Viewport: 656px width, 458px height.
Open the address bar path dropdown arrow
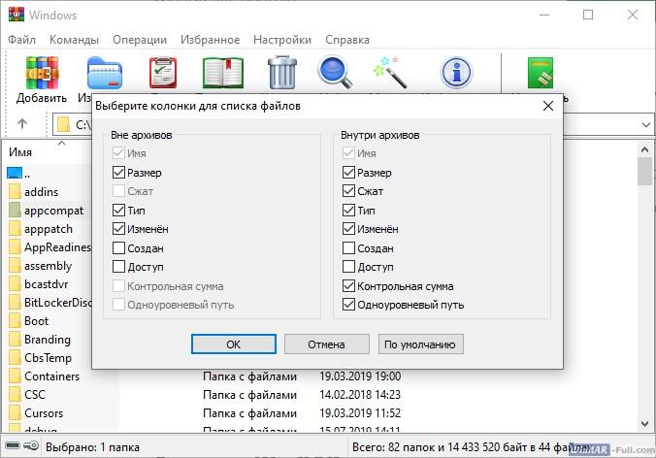coord(646,124)
